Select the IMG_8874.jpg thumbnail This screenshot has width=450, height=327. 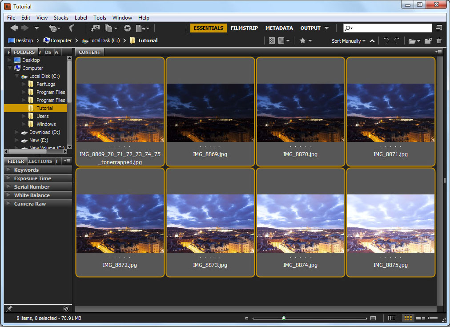[300, 222]
